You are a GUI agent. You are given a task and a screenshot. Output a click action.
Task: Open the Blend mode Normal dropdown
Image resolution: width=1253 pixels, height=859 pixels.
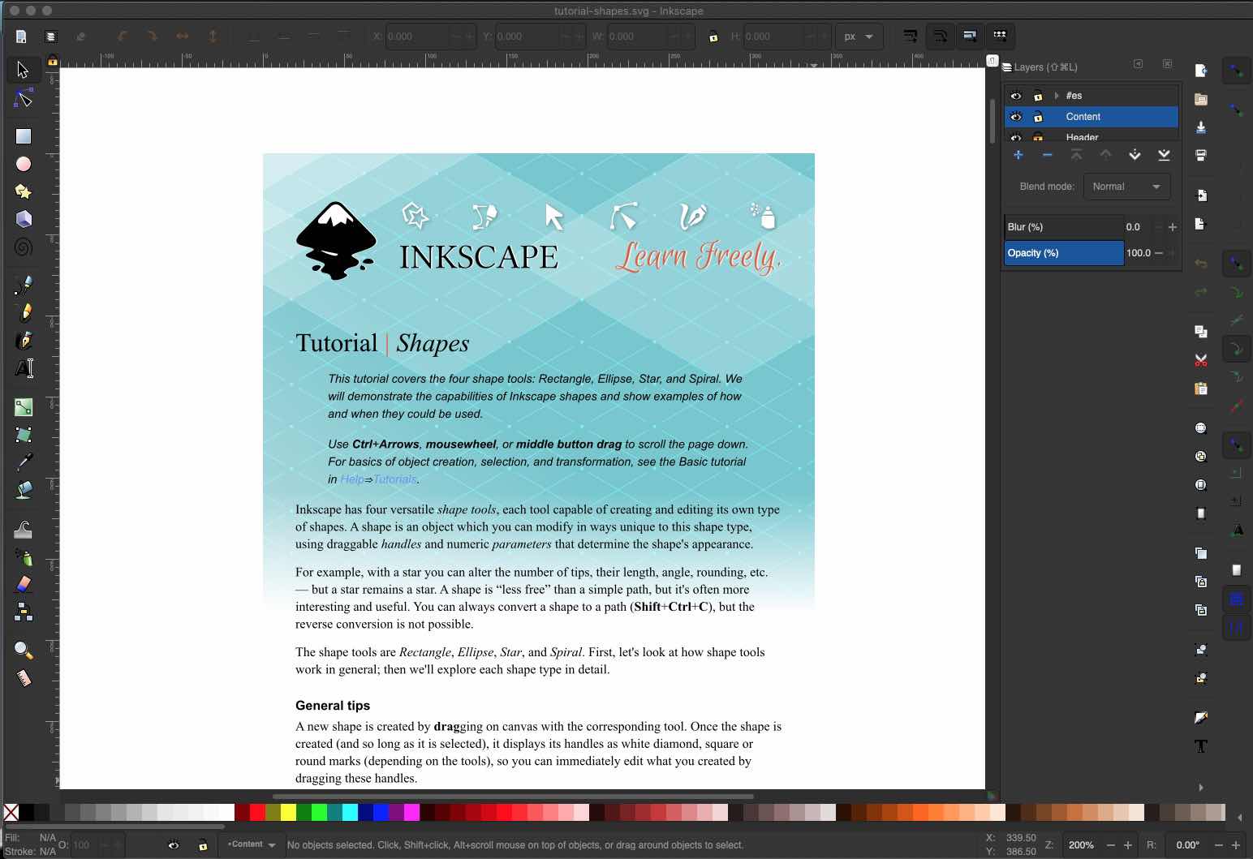coord(1126,187)
